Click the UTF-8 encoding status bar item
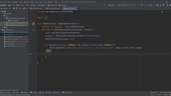Image resolution: width=171 pixels, height=96 pixels. click(x=160, y=95)
